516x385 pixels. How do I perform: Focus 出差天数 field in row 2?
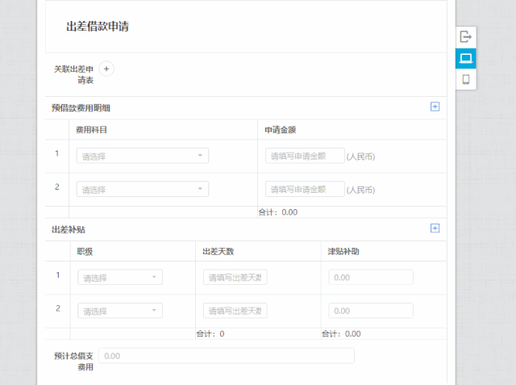(235, 311)
